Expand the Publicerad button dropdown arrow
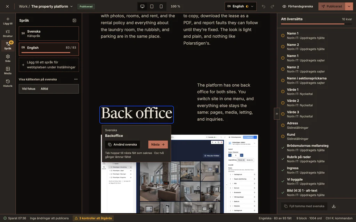The height and width of the screenshot is (222, 356). [349, 6]
